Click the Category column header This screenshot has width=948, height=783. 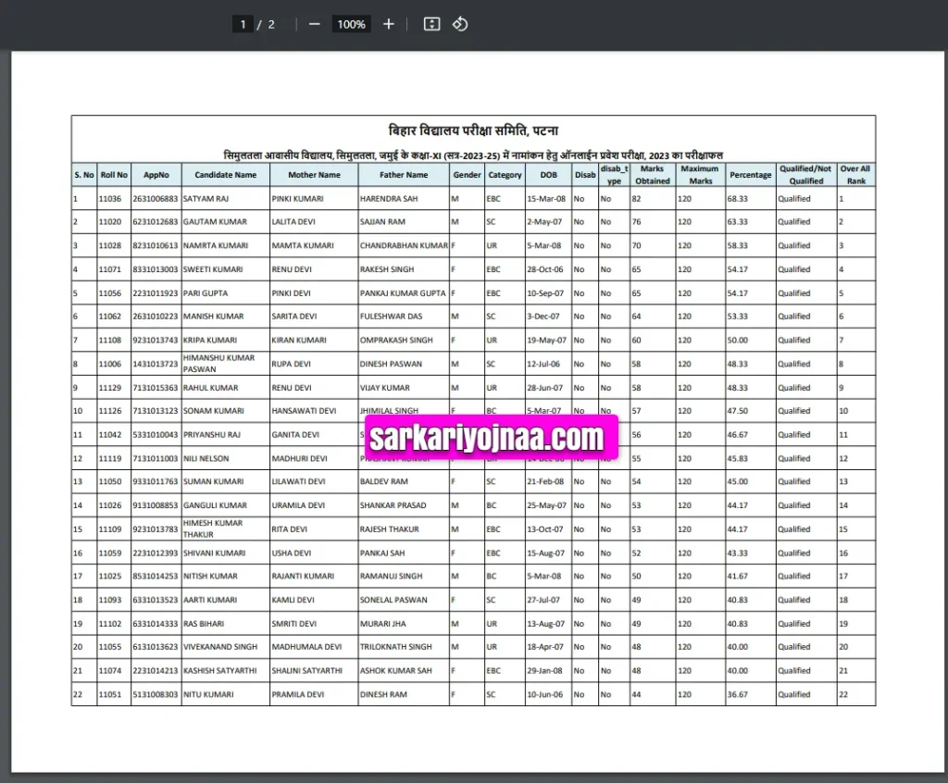point(505,175)
